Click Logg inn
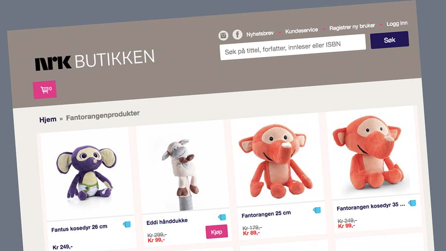The width and height of the screenshot is (446, 251). 397,24
